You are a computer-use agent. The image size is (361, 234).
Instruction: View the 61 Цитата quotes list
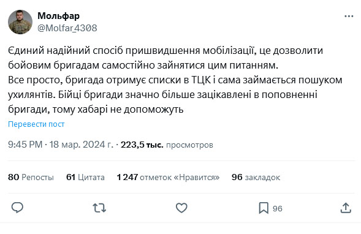point(85,177)
